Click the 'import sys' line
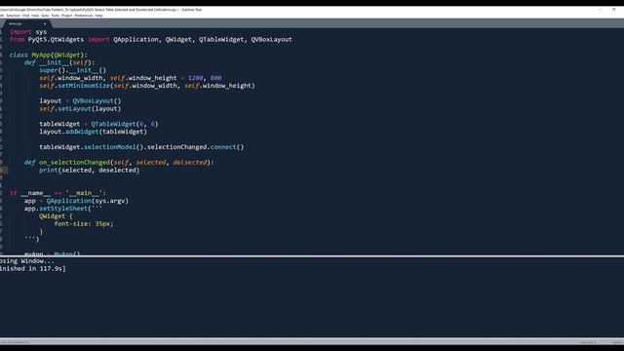Screen dimensions: 624x351 pyautogui.click(x=28, y=32)
